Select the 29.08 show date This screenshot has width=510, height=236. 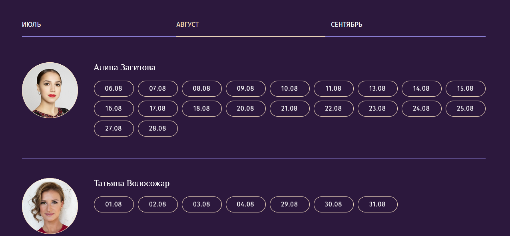pos(290,204)
